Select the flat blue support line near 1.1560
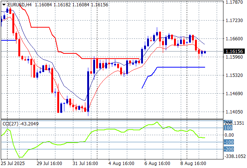 coord(181,67)
